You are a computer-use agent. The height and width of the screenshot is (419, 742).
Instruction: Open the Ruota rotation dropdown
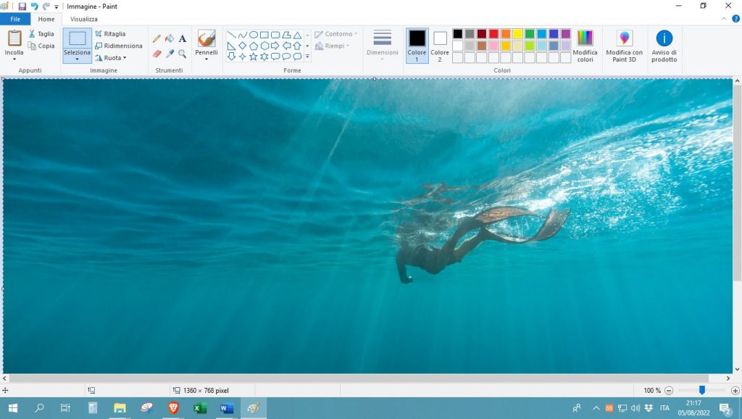coord(110,57)
